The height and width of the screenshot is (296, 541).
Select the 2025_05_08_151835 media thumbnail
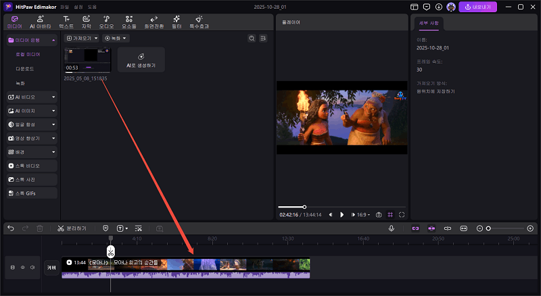(87, 60)
